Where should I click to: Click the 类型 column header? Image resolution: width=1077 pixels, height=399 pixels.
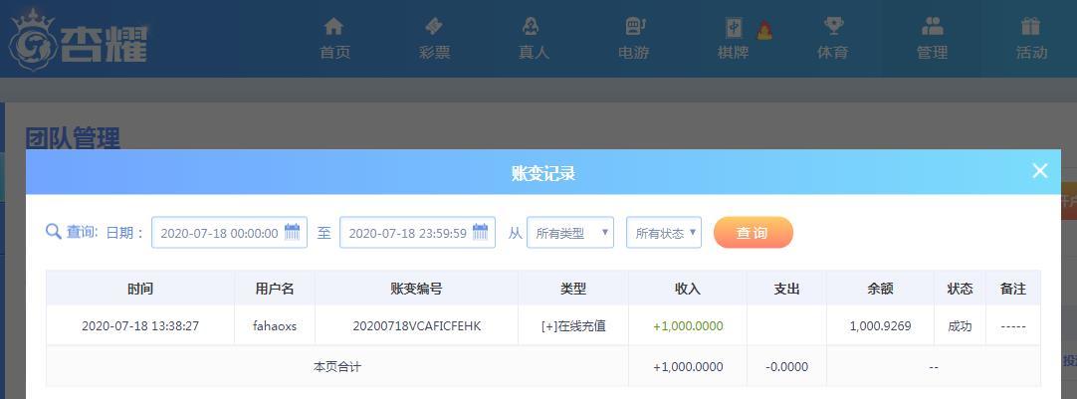tap(573, 290)
